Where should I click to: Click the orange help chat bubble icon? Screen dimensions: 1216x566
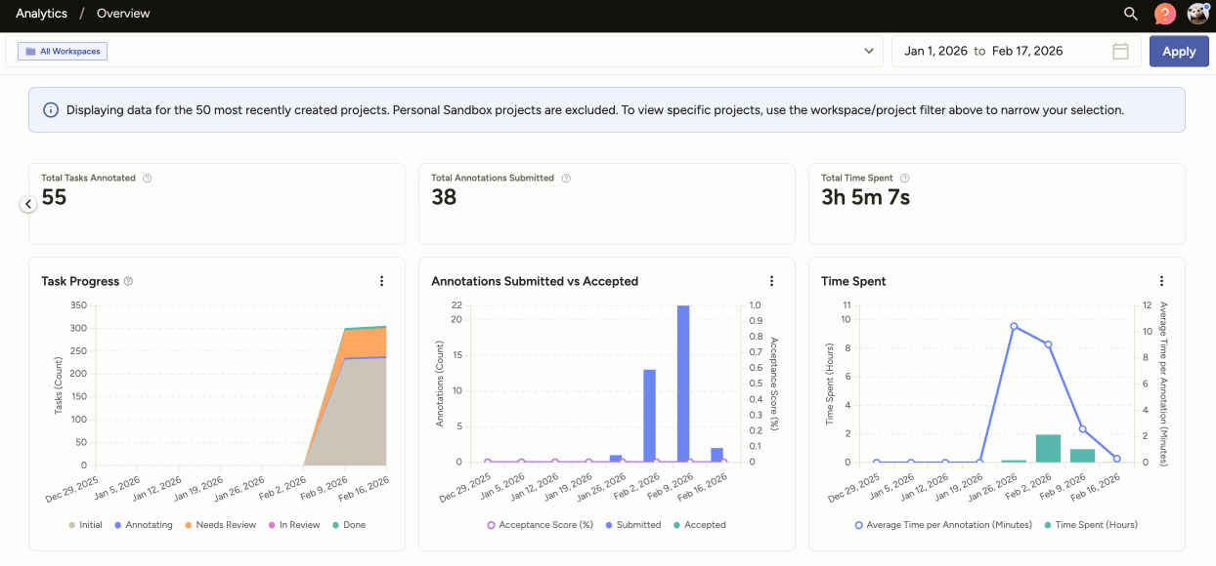pos(1163,14)
